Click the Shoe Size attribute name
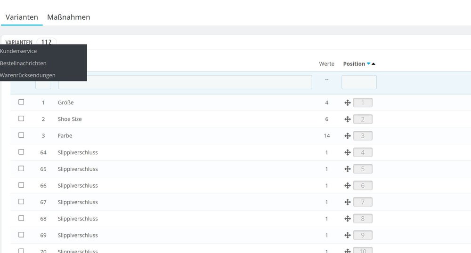This screenshot has height=253, width=471. 70,119
